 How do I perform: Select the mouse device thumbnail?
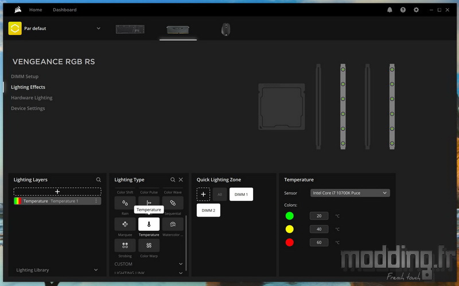(x=225, y=29)
